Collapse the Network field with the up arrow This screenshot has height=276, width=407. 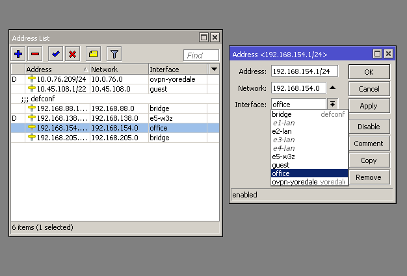(x=332, y=88)
